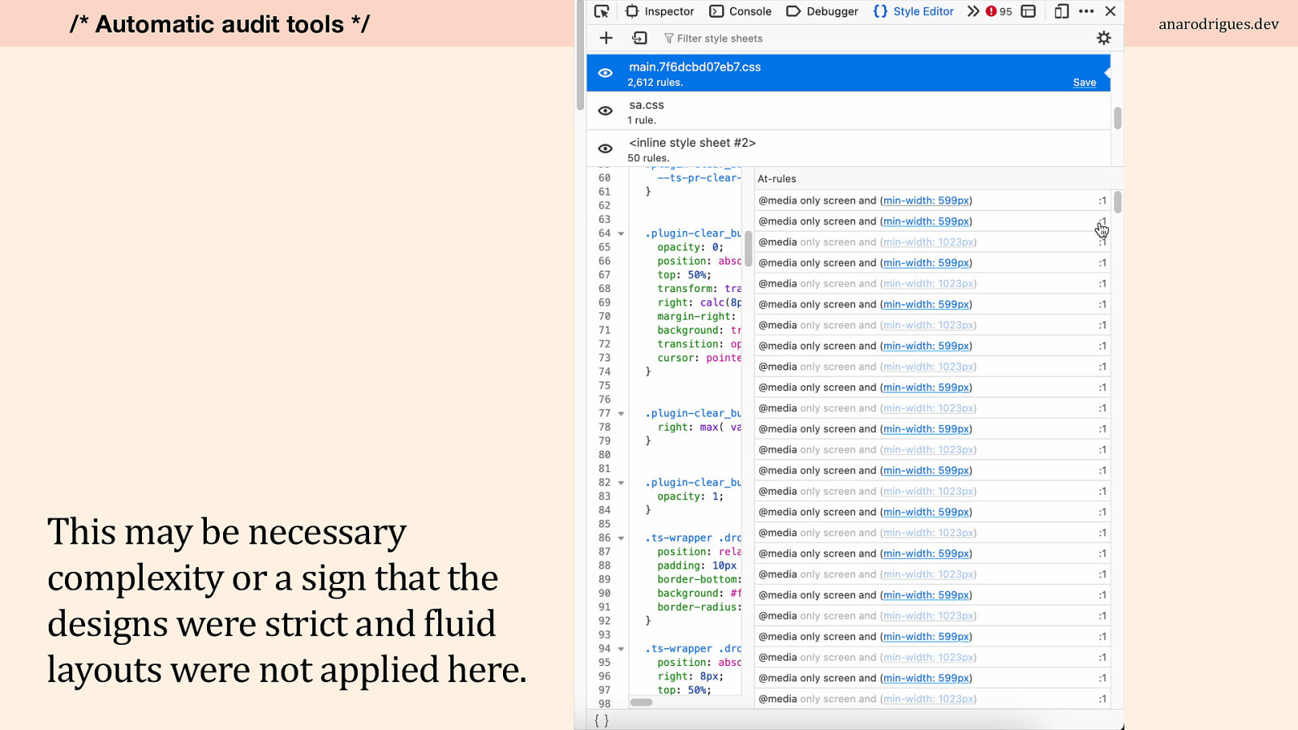
Task: Save main.7f6dcbd07eb7.css
Action: point(1084,83)
